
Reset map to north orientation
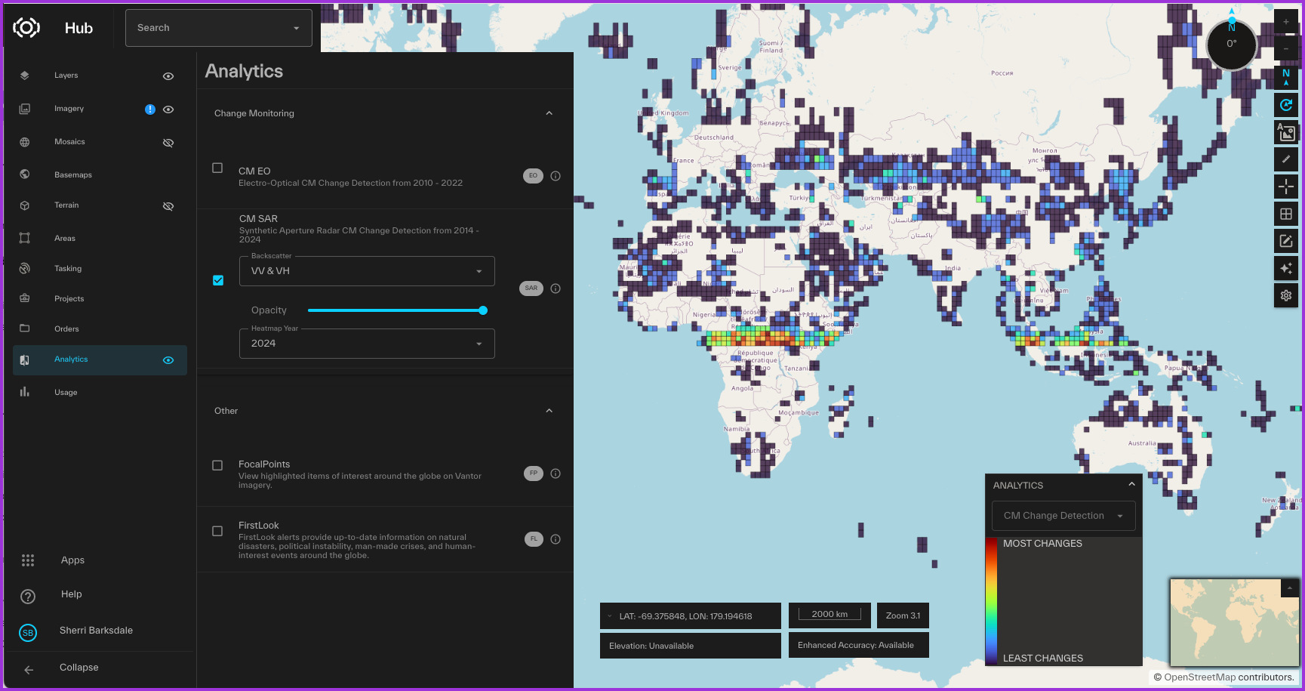pyautogui.click(x=1285, y=77)
